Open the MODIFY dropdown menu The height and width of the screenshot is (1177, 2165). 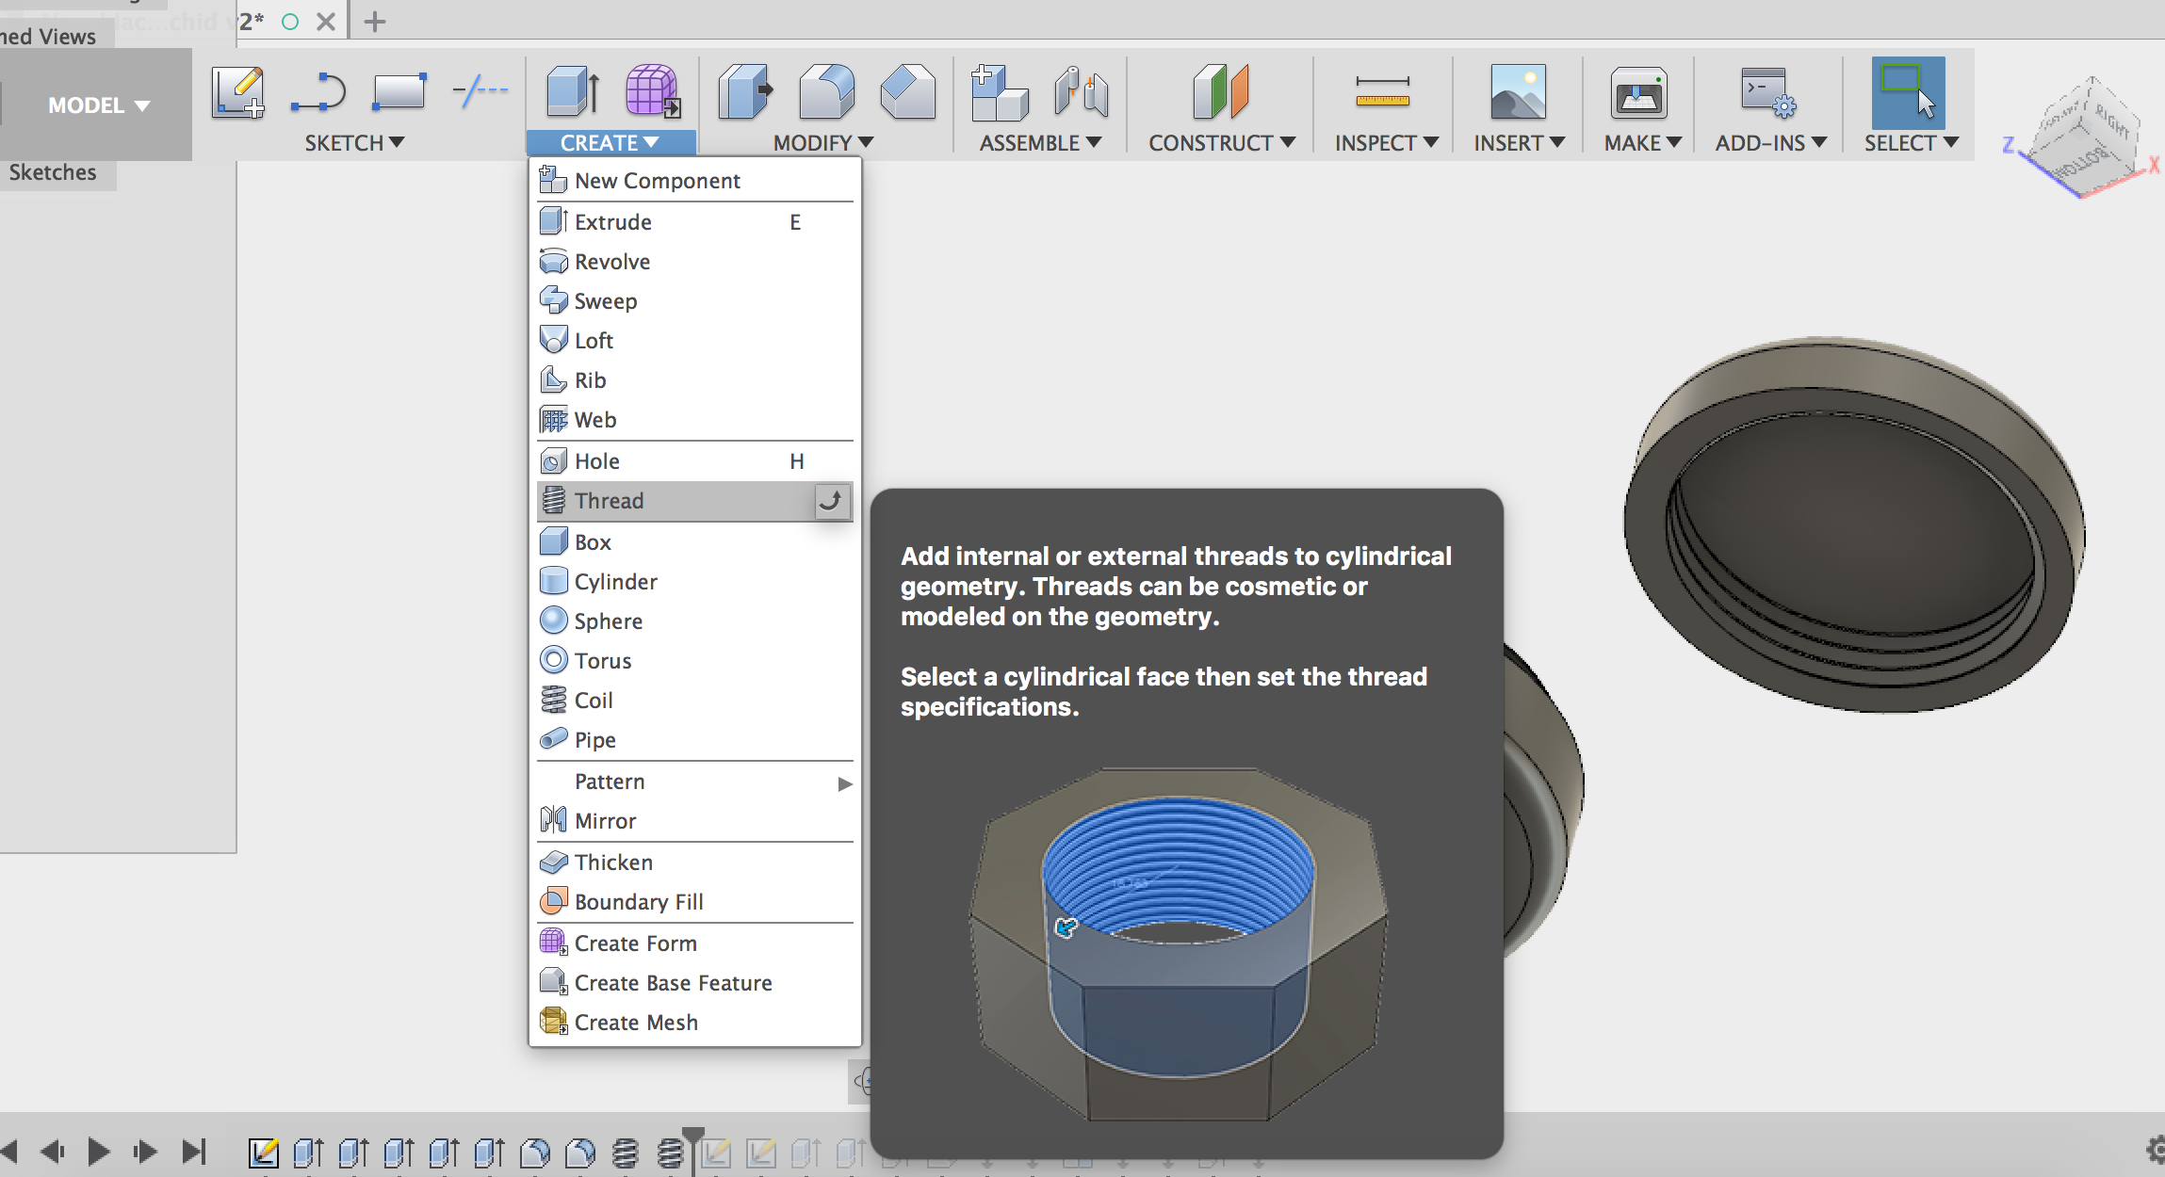coord(823,143)
